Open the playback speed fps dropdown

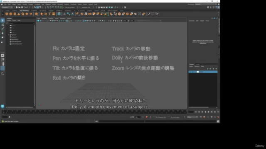tap(192, 117)
